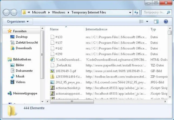Image resolution: width=174 pixels, height=120 pixels.
Task: Select Microsoft in the address breadcrumb
Action: (39, 12)
